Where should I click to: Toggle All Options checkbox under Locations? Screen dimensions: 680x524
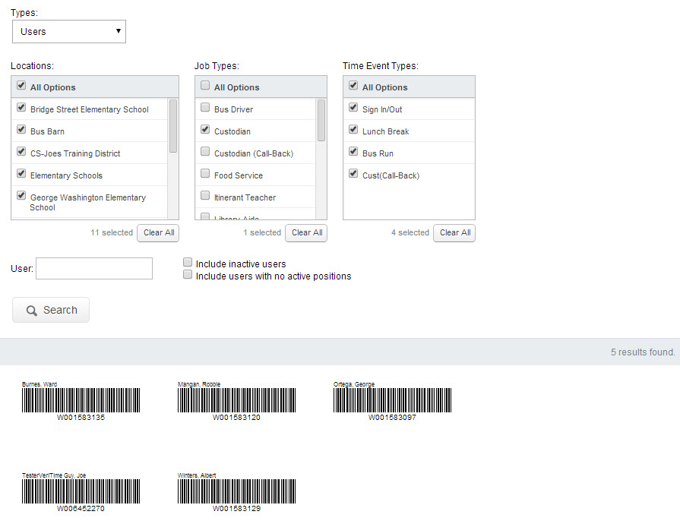click(x=21, y=85)
